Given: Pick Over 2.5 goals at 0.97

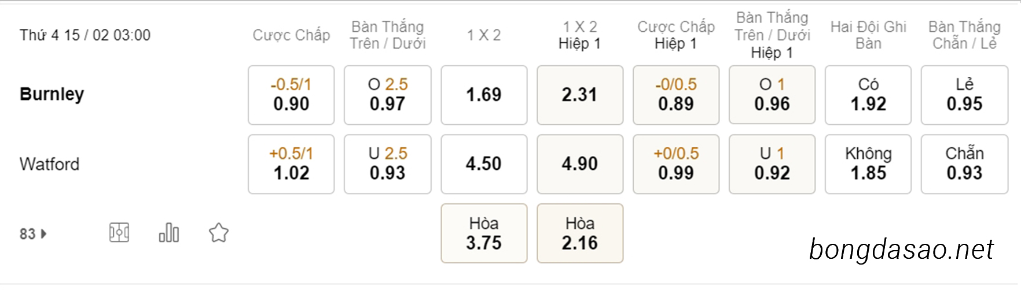Looking at the screenshot, I should pyautogui.click(x=387, y=95).
